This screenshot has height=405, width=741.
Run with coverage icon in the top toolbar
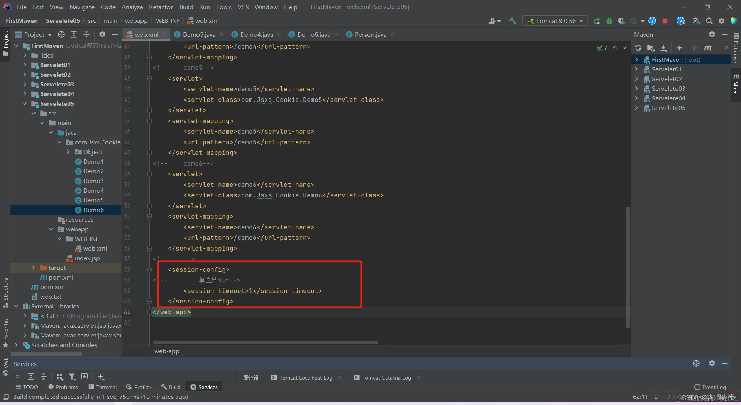(x=621, y=21)
